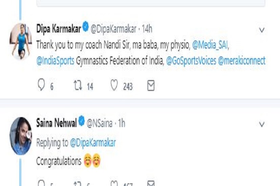This screenshot has height=186, width=280.
Task: Retweet Dipa Karmakar's thank you tweet
Action: click(x=78, y=86)
